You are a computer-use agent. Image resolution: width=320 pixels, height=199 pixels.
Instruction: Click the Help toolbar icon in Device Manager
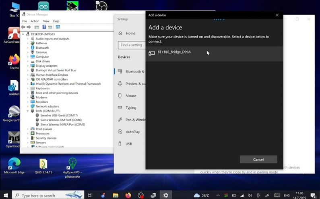pos(44,27)
